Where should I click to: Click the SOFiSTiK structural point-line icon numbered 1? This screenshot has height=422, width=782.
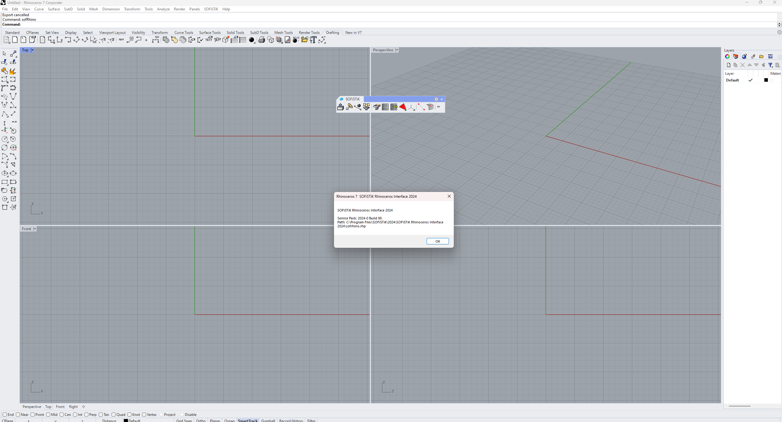[x=358, y=107]
